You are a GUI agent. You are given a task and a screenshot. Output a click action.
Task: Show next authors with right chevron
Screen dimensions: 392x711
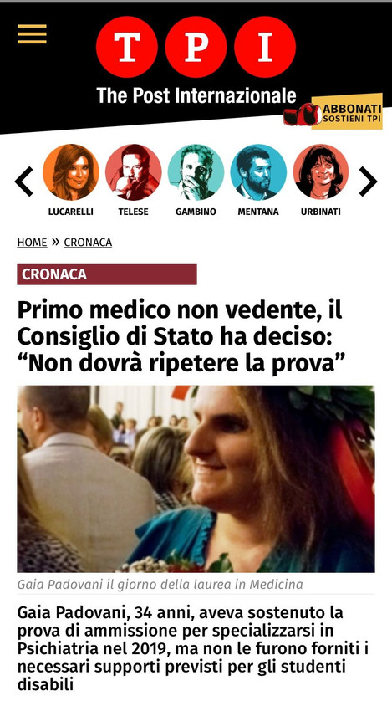coord(368,182)
